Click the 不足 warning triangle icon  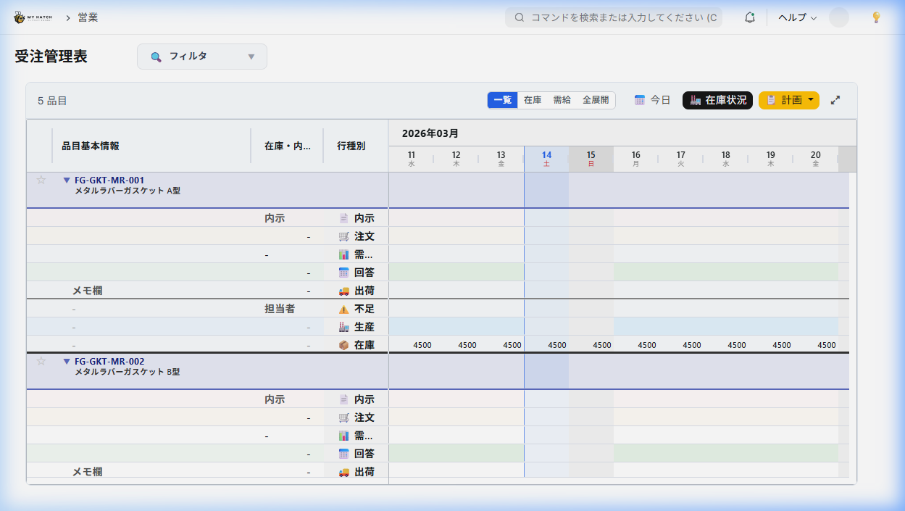click(346, 308)
